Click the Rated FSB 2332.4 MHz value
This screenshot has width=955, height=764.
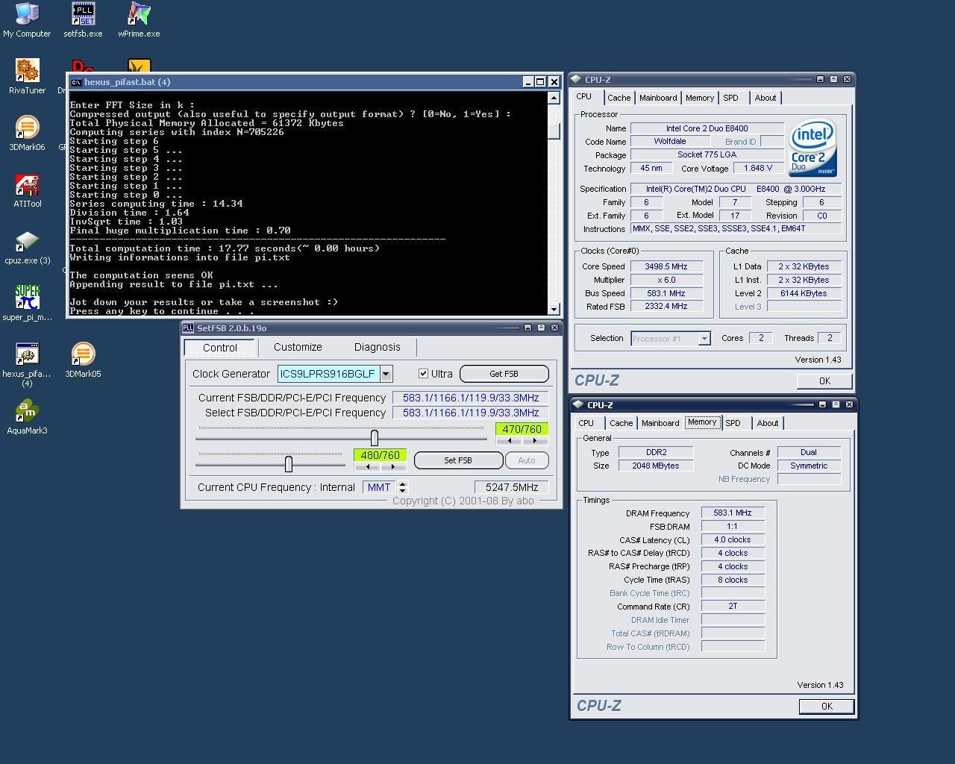coord(666,307)
